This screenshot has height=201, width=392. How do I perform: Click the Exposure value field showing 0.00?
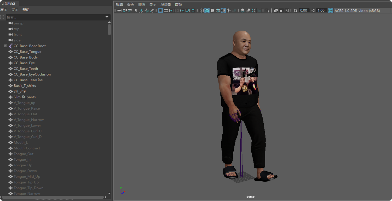click(304, 11)
